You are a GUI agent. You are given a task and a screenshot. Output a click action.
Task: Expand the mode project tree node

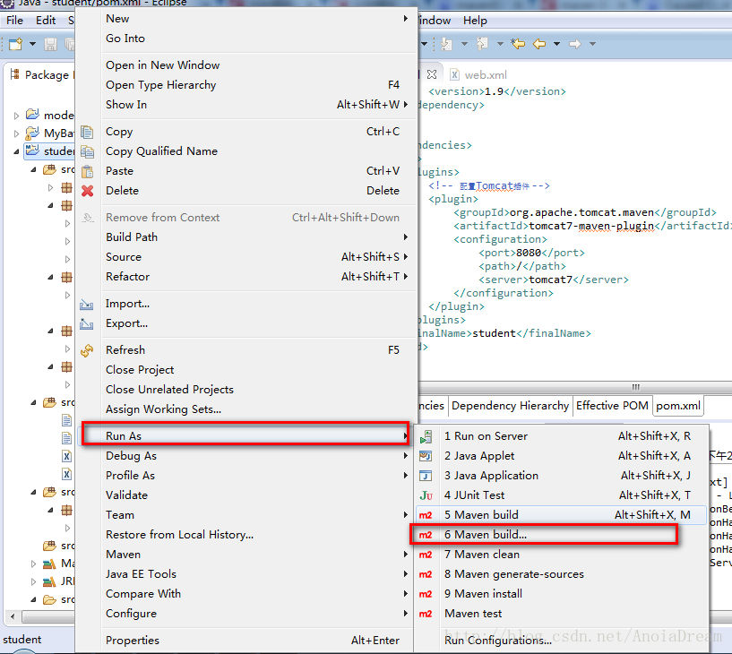(16, 116)
